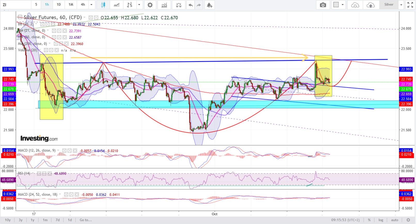Open settings for the Volume (20) indicator
The image size is (416, 224).
[51, 50]
